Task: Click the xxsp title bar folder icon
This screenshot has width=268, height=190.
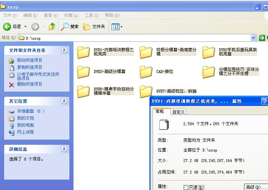Action: click(x=3, y=7)
